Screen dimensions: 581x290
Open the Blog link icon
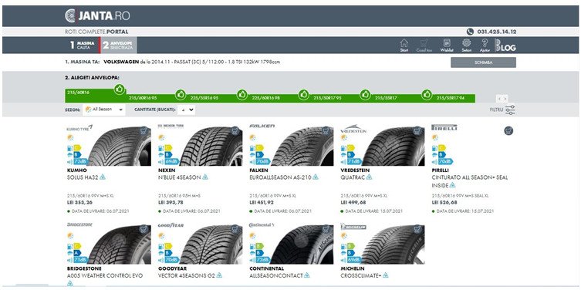(x=505, y=46)
